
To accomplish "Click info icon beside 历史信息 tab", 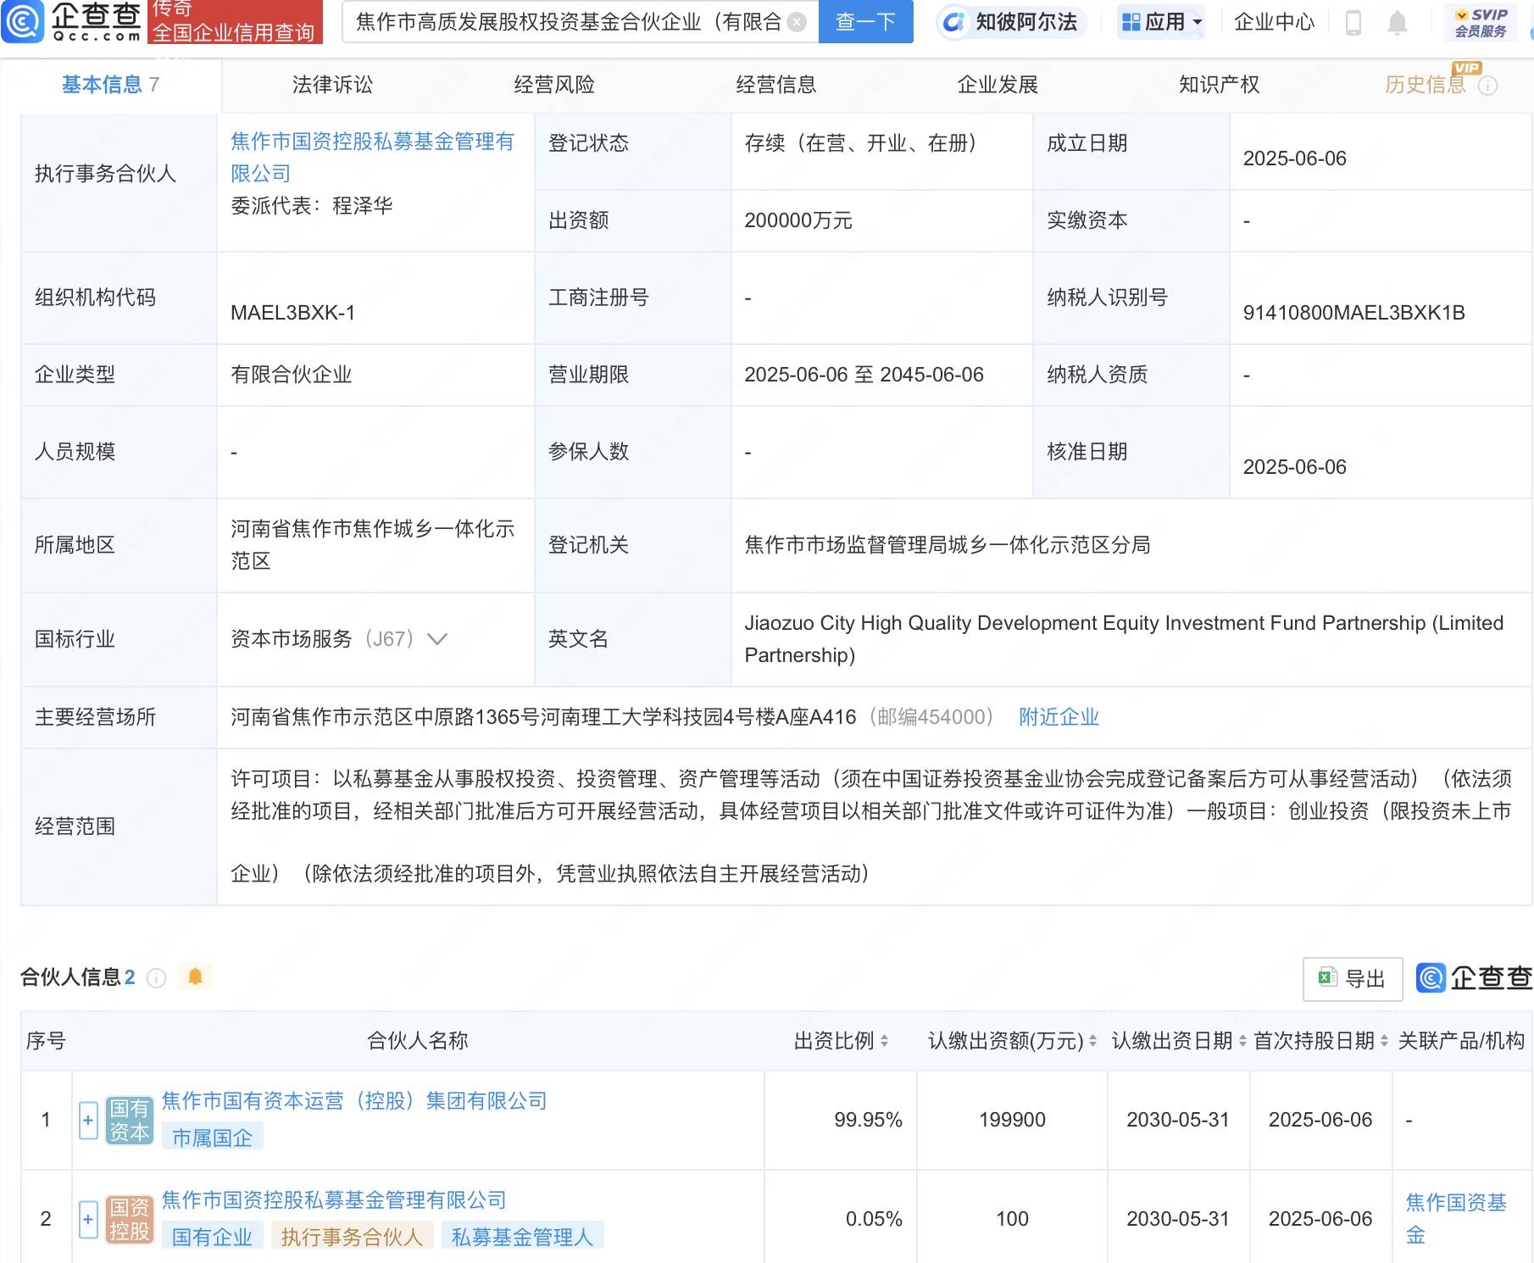I will pos(1487,86).
